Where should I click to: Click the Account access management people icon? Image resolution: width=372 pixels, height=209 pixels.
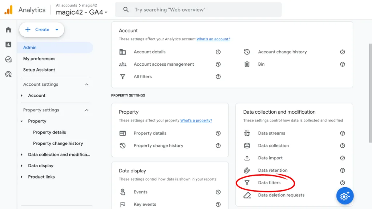(x=123, y=64)
